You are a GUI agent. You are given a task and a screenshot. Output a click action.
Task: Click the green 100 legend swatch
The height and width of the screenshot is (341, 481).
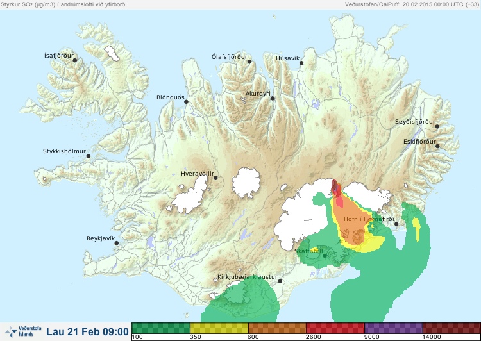(x=161, y=328)
